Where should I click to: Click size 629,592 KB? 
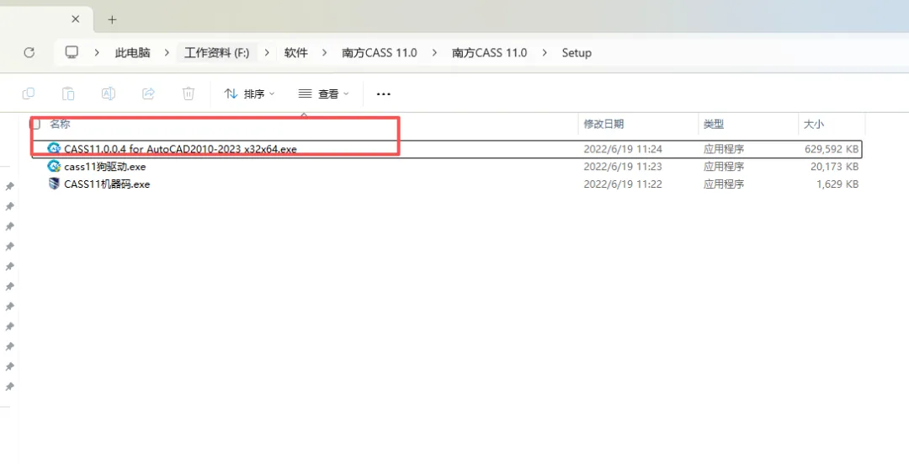(832, 149)
